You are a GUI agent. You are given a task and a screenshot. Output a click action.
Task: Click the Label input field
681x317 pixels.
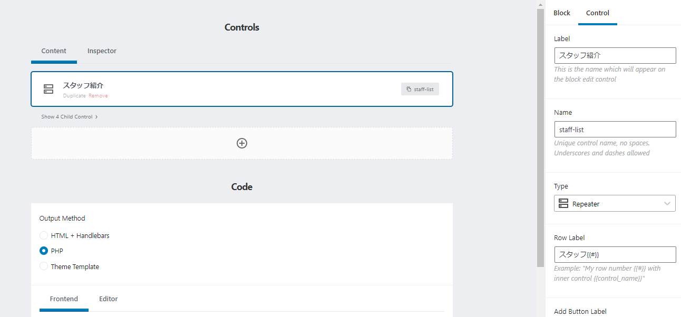615,56
